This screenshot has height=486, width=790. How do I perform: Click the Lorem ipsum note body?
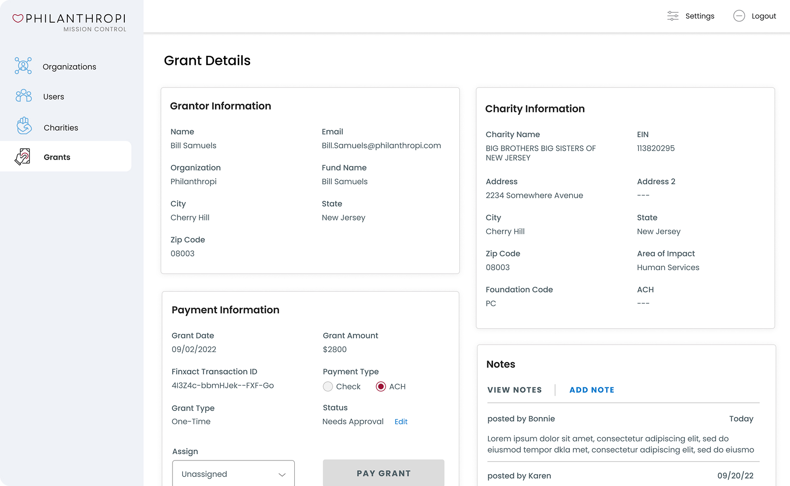click(x=621, y=444)
